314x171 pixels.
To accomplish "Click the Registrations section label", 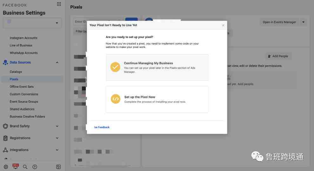I will pos(20,138).
